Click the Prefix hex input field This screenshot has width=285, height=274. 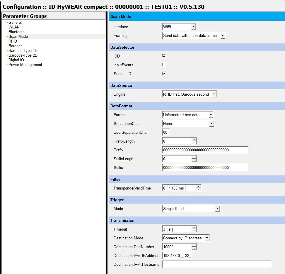coord(205,150)
